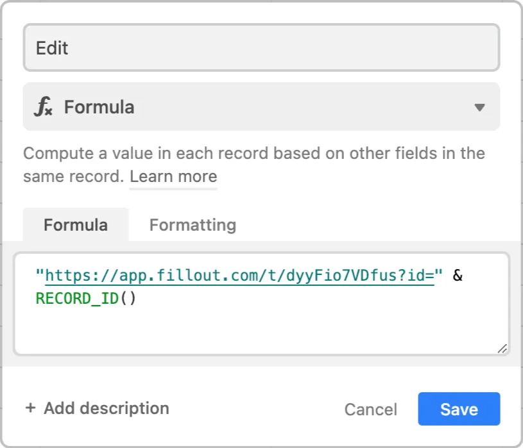The image size is (523, 448).
Task: Save the formula field
Action: [x=458, y=409]
